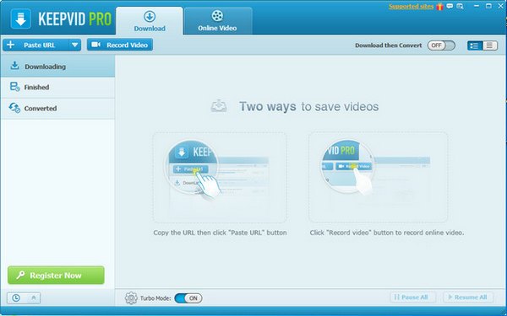This screenshot has height=316, width=507.
Task: Expand the up arrow next to clock icon
Action: 34,298
